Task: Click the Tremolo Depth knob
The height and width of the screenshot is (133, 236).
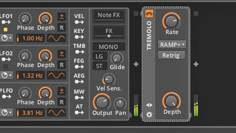Action: click(x=171, y=101)
